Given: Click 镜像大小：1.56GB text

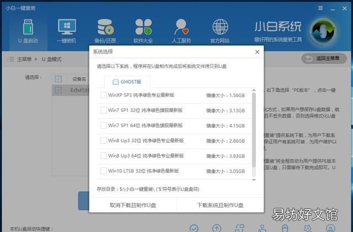Looking at the screenshot, I should click(x=226, y=95).
